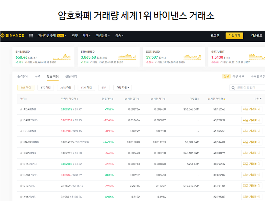Favorite the CTSI/BNB pair star
This screenshot has width=266, height=206.
[21, 164]
